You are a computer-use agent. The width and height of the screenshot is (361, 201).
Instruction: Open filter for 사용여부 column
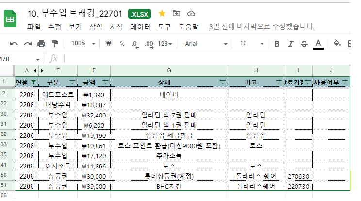345,82
